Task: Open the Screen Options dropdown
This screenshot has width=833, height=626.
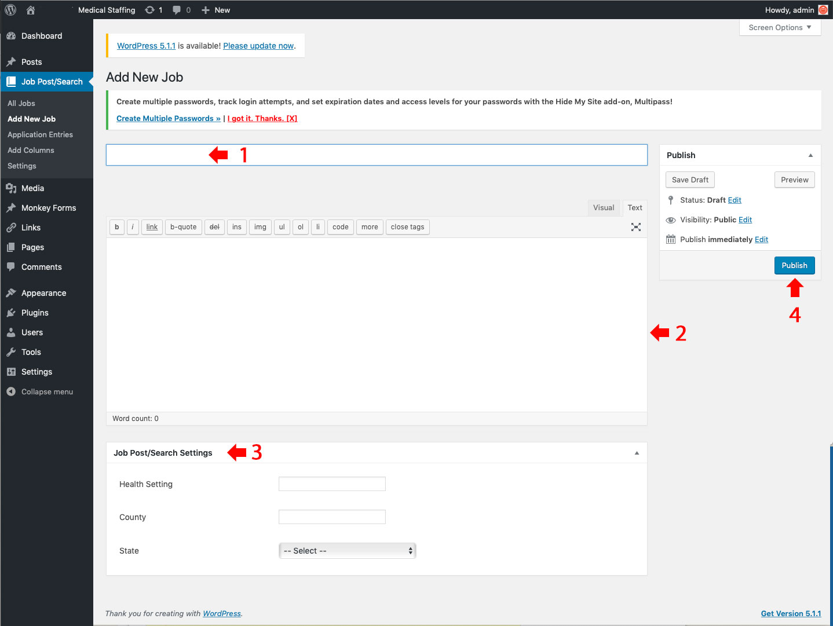Action: pos(780,27)
